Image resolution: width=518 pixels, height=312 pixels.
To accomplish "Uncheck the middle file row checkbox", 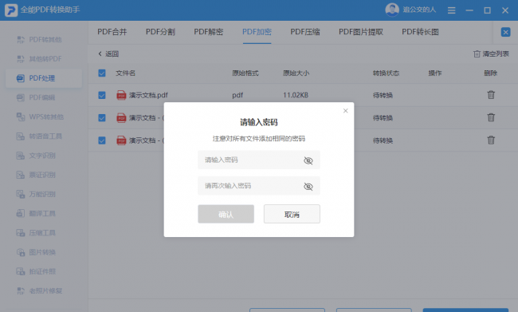I will 102,118.
